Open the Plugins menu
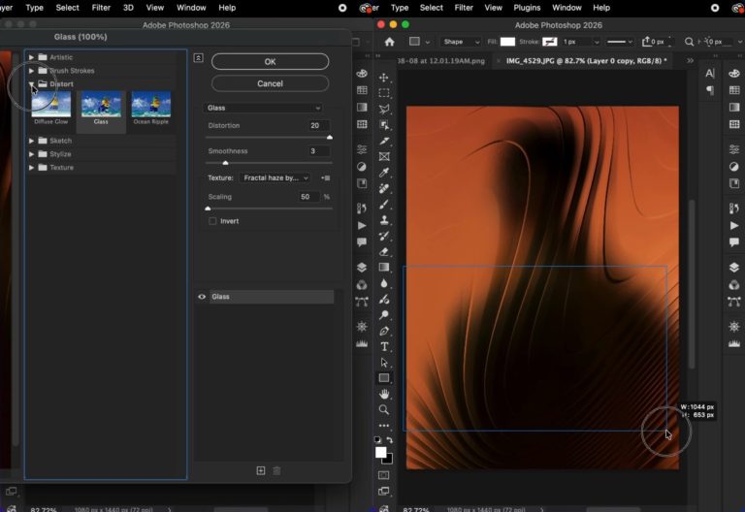The image size is (745, 512). click(x=527, y=8)
